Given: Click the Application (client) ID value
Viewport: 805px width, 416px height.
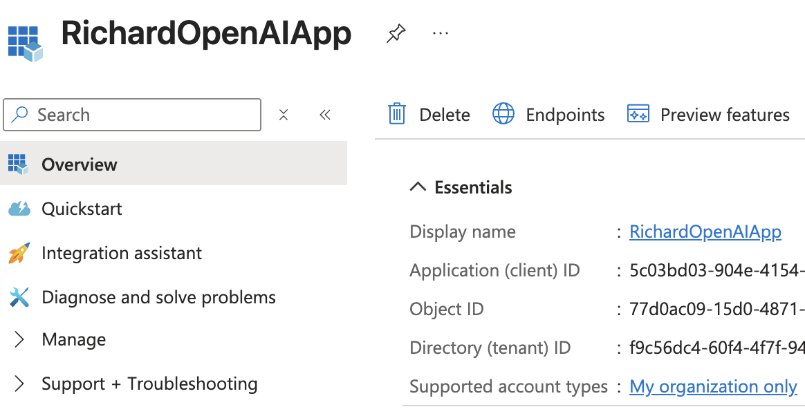Looking at the screenshot, I should pos(716,271).
